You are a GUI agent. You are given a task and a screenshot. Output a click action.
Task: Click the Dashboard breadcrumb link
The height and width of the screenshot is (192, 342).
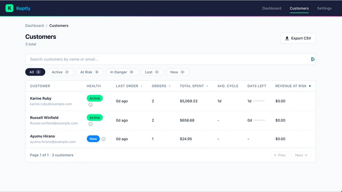35,26
